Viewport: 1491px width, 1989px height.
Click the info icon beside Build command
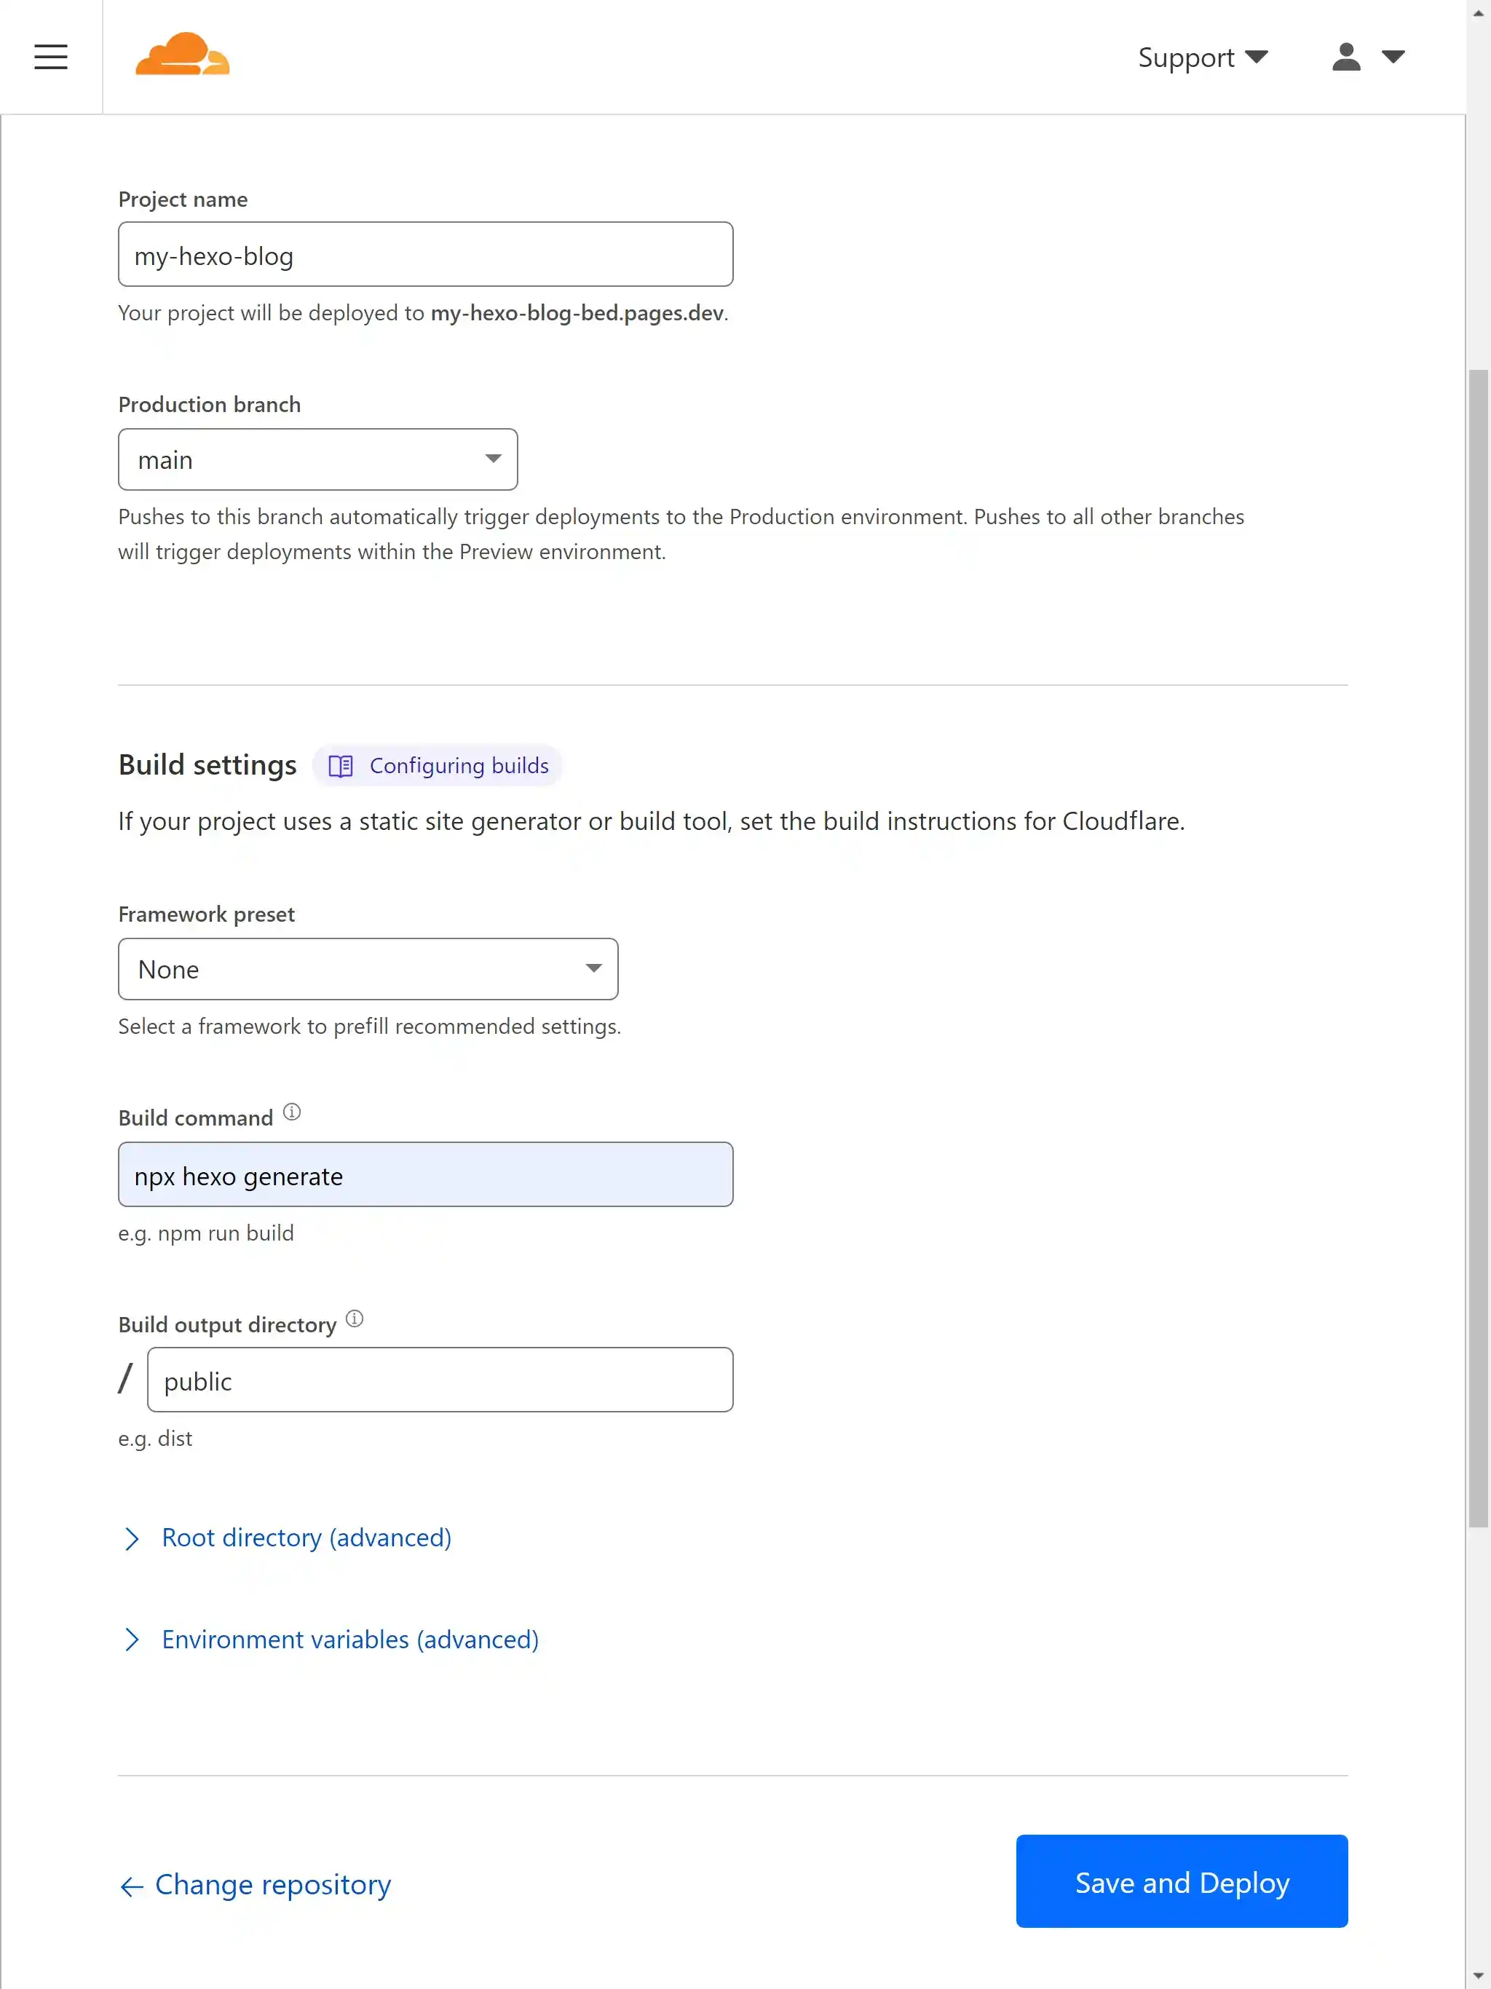click(x=292, y=1112)
